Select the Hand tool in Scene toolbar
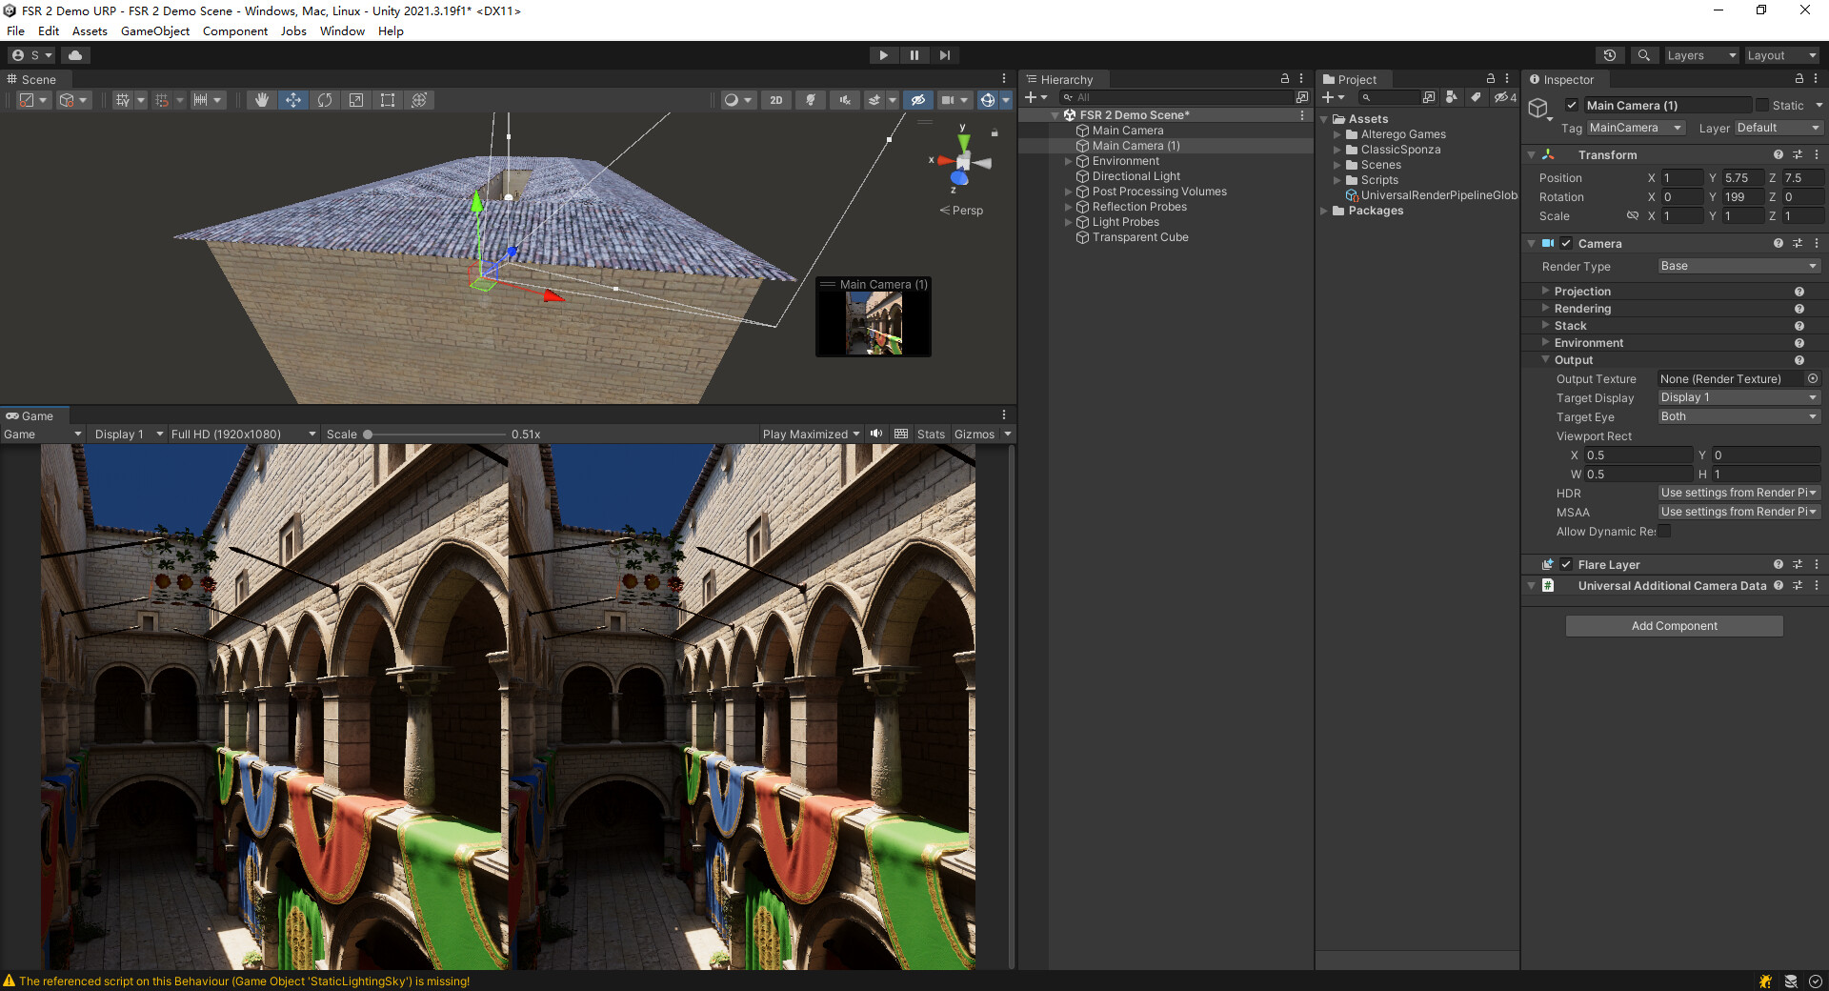The width and height of the screenshot is (1829, 991). (x=262, y=99)
